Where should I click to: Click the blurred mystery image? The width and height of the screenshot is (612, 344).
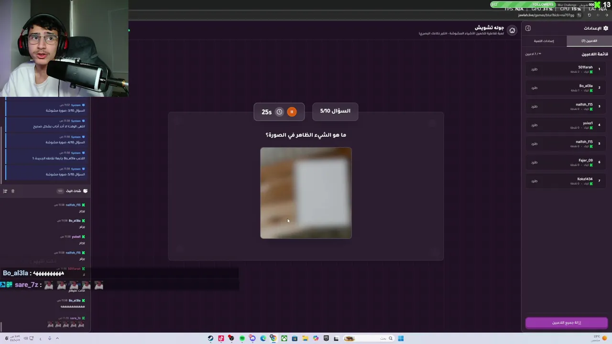point(306,193)
